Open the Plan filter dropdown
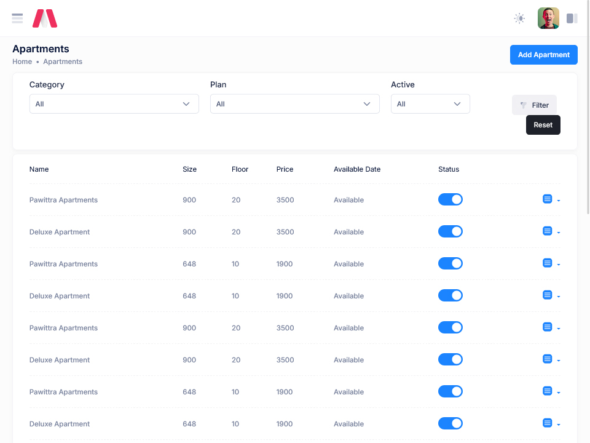590x443 pixels. point(294,104)
